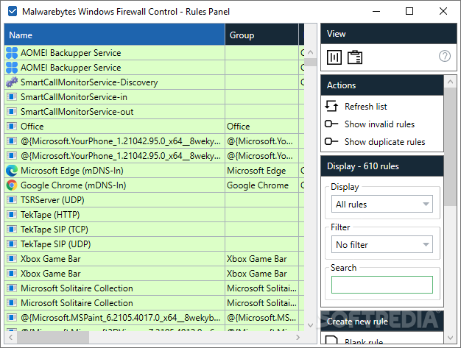Toggle Show duplicate rules switch
The width and height of the screenshot is (461, 348).
(x=331, y=141)
